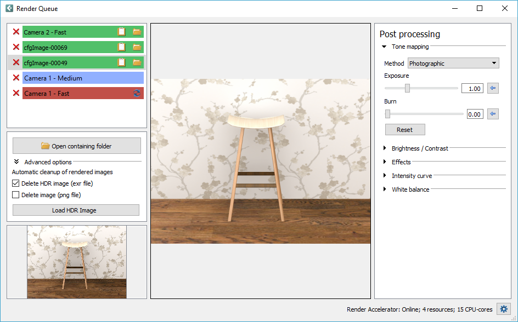Reset Exposure value with arrow icon

pos(493,88)
